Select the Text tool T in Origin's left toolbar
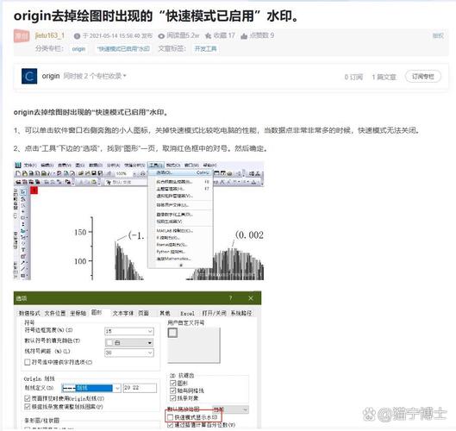This screenshot has width=456, height=431. pyautogui.click(x=23, y=250)
